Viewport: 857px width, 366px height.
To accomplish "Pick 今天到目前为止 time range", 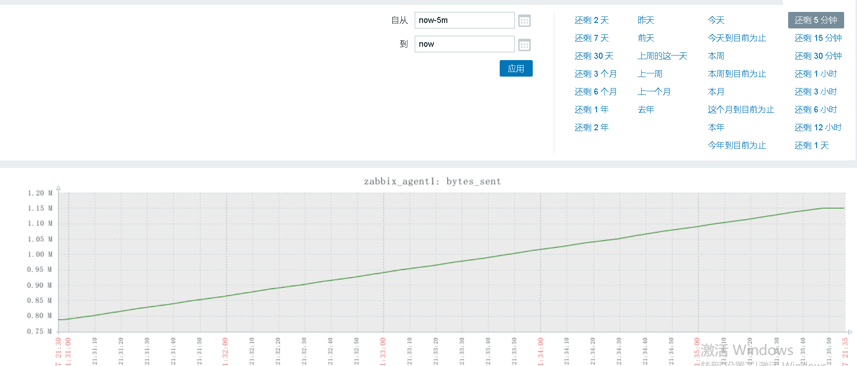I will click(737, 38).
